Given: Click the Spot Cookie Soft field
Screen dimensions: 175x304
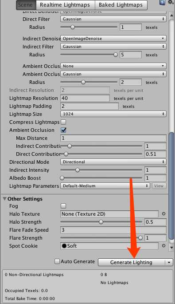Looking at the screenshot, I should tap(109, 246).
